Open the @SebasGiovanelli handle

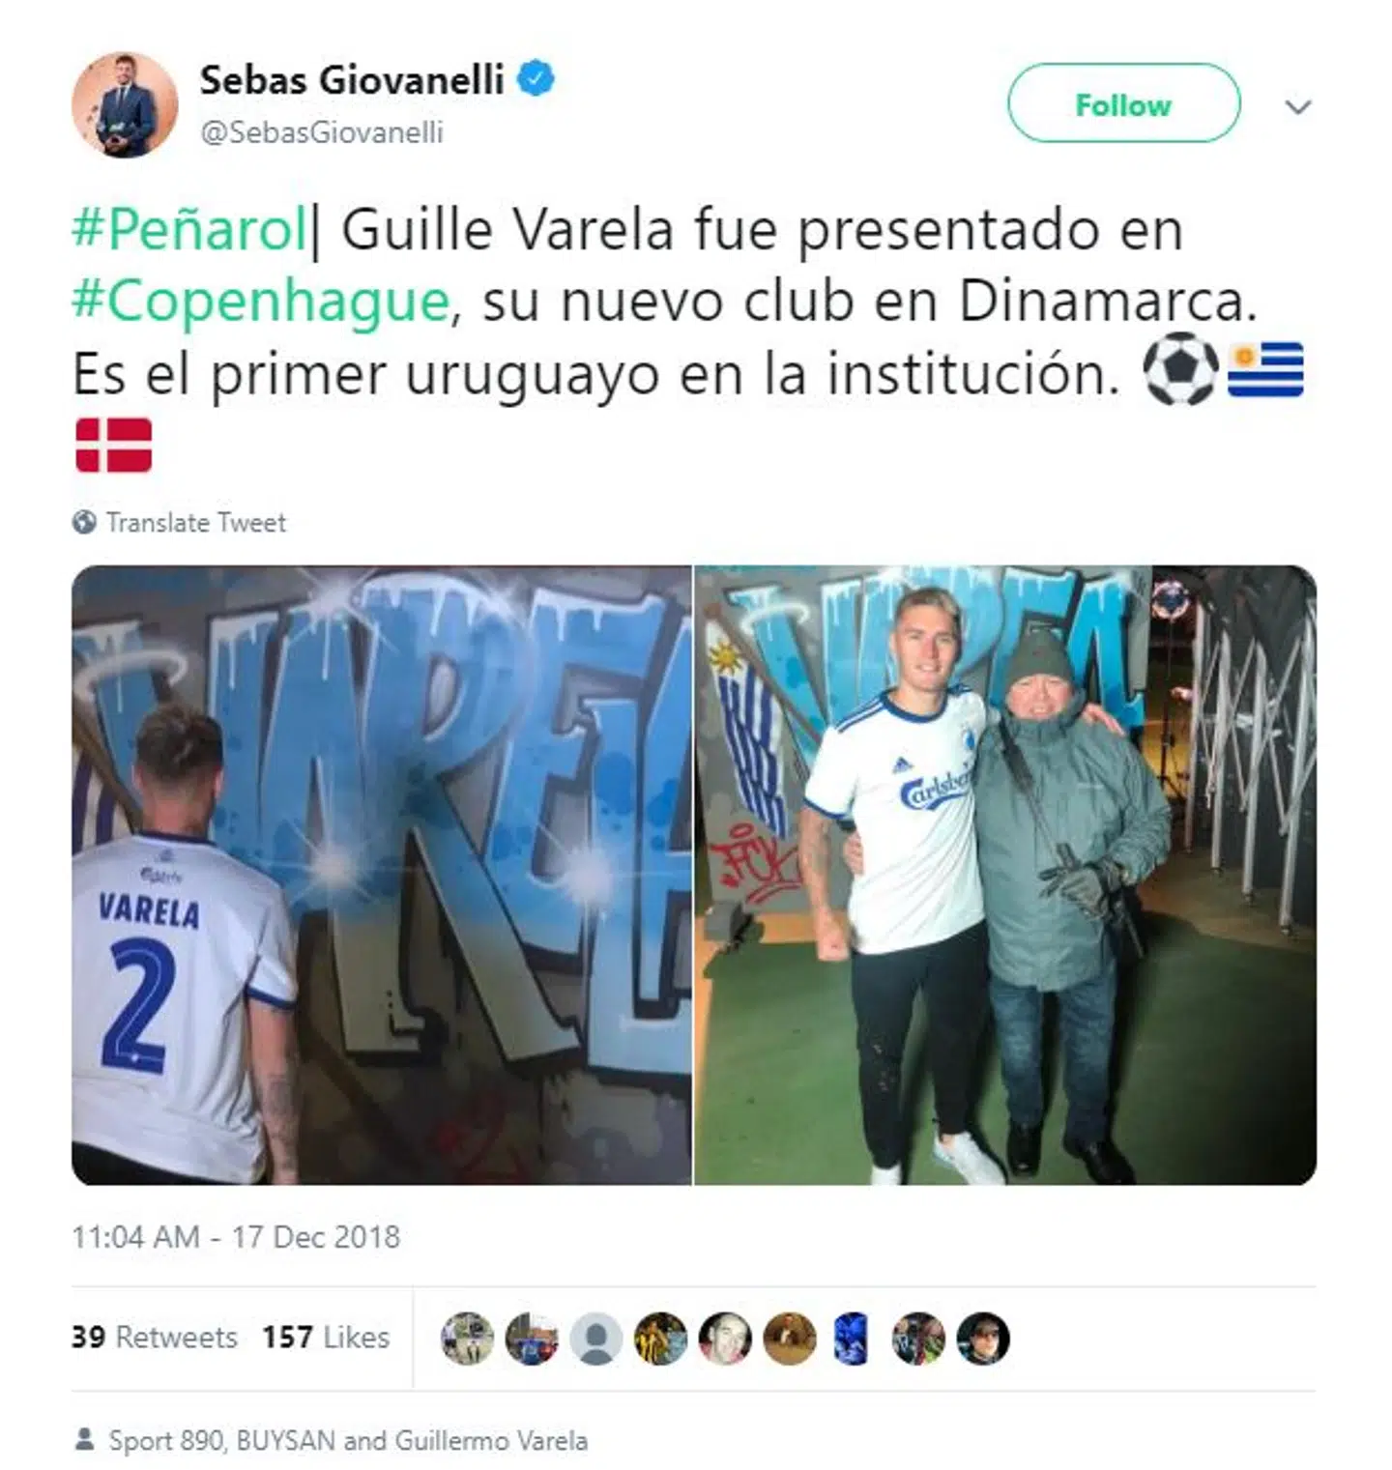tap(322, 132)
